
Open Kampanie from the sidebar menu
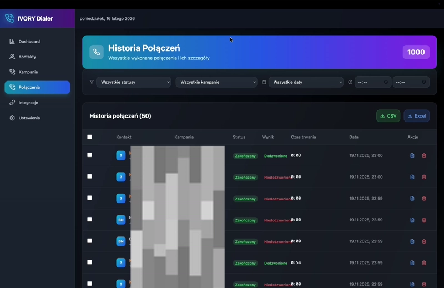point(28,72)
